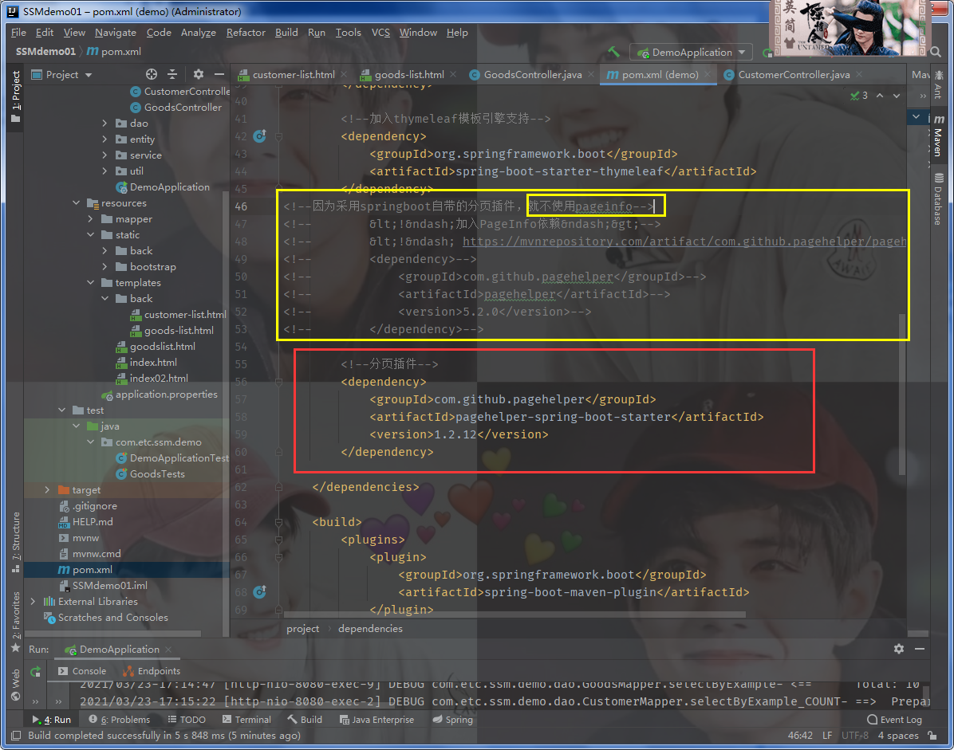954x750 pixels.
Task: Go to previous highlighted problem arrow
Action: [880, 96]
